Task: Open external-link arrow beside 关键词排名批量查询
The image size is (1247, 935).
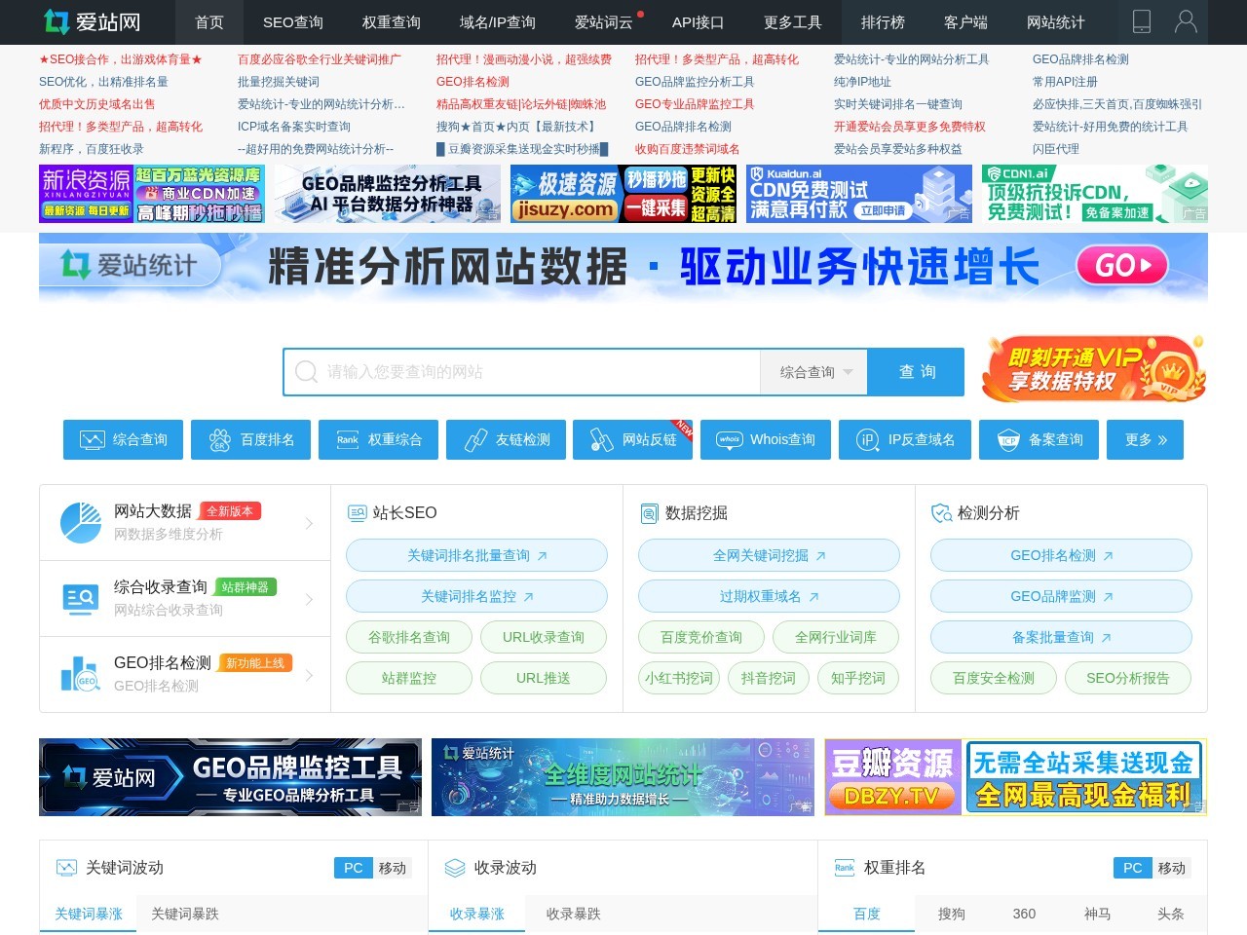Action: 543,556
